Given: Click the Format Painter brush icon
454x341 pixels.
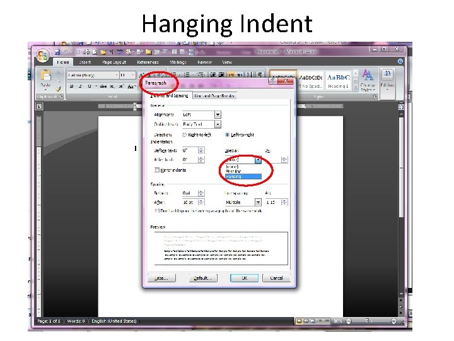Looking at the screenshot, I should click(58, 89).
